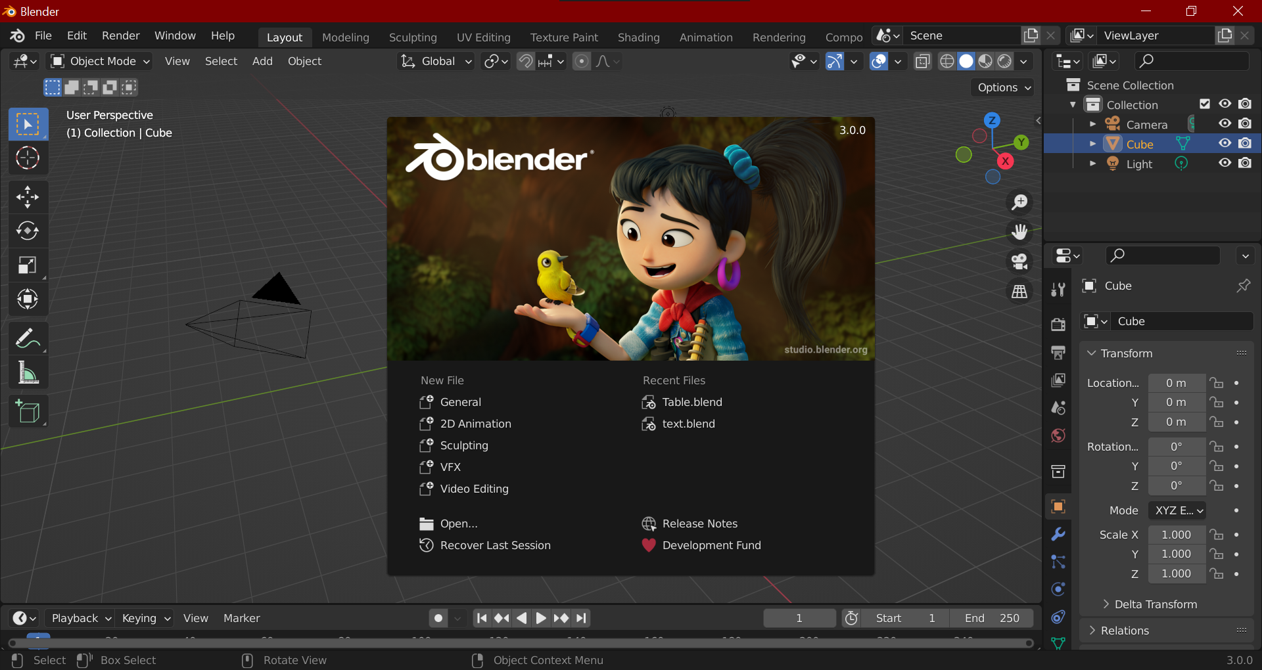1262x670 pixels.
Task: Open the View Layer properties tab
Action: click(x=1058, y=380)
